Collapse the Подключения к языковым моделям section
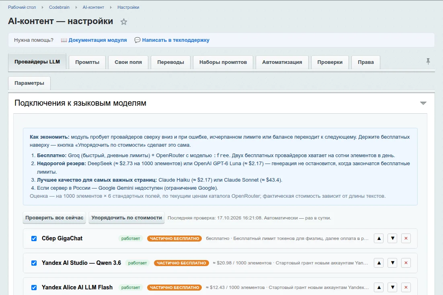Viewport: 443px width, 295px height. pyautogui.click(x=423, y=103)
